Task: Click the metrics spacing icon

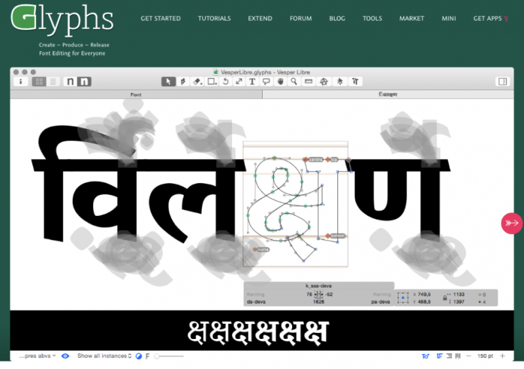Action: pyautogui.click(x=319, y=294)
